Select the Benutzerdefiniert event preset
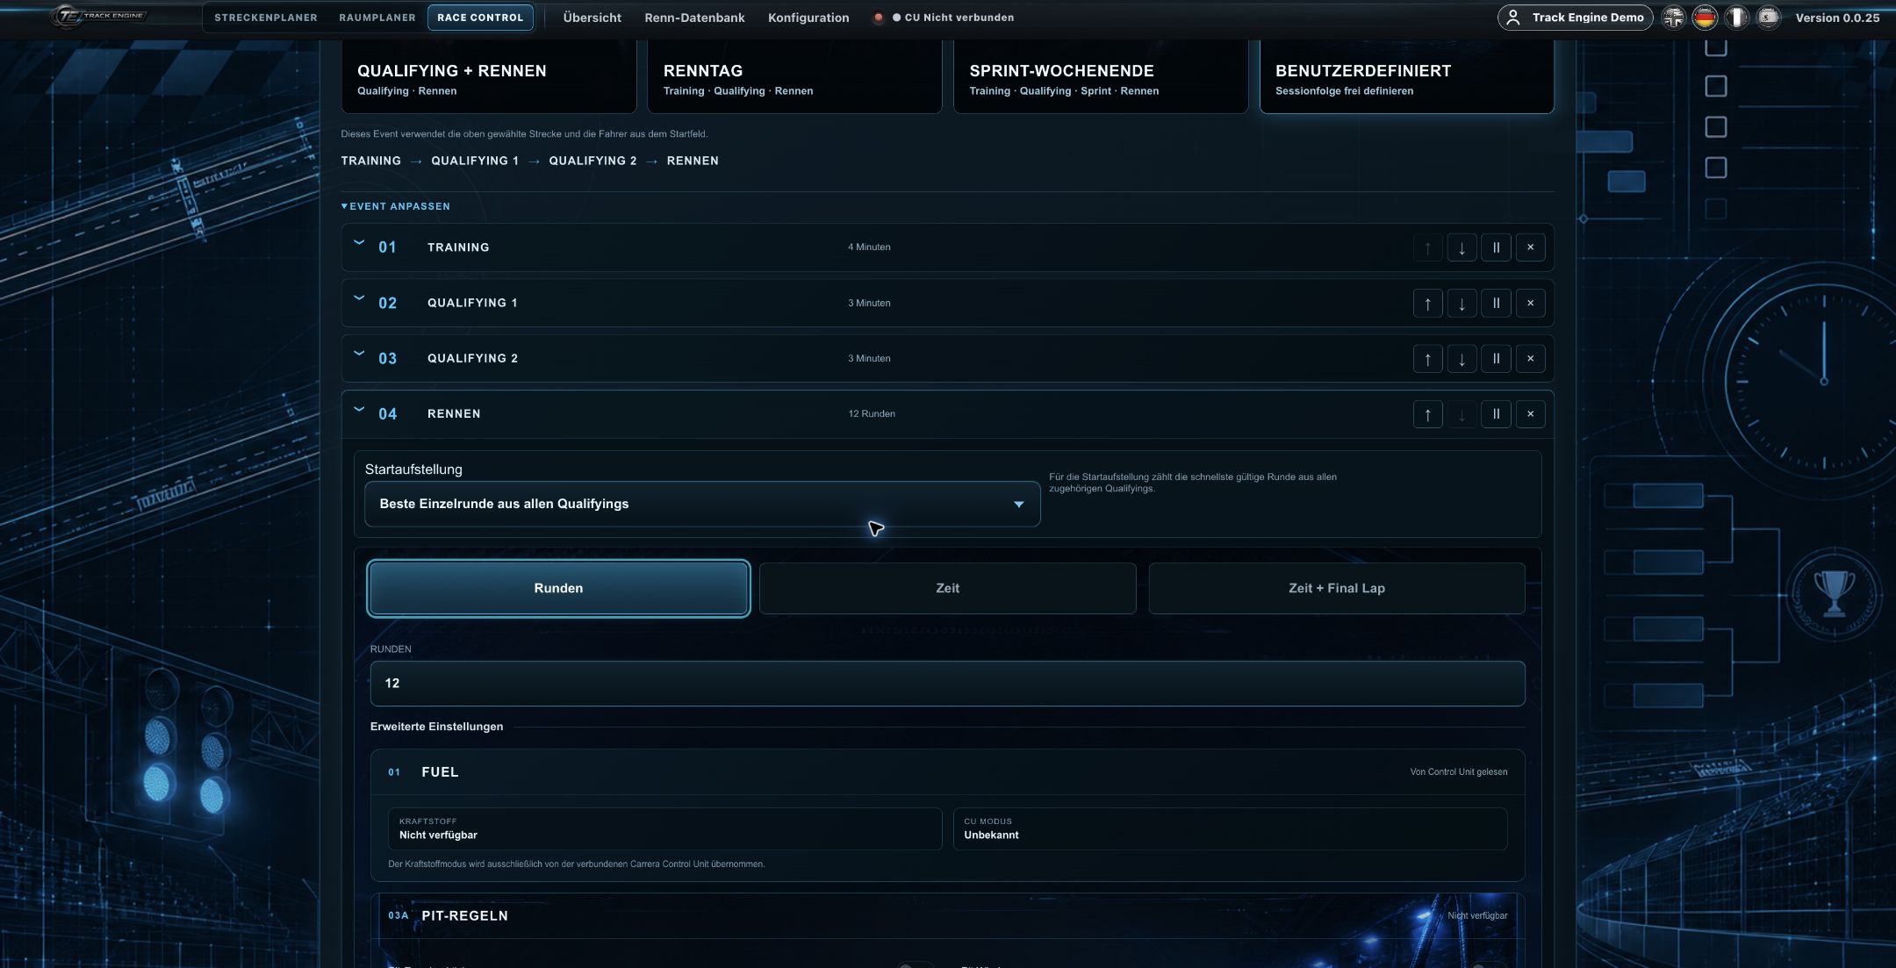This screenshot has width=1896, height=968. [x=1407, y=77]
